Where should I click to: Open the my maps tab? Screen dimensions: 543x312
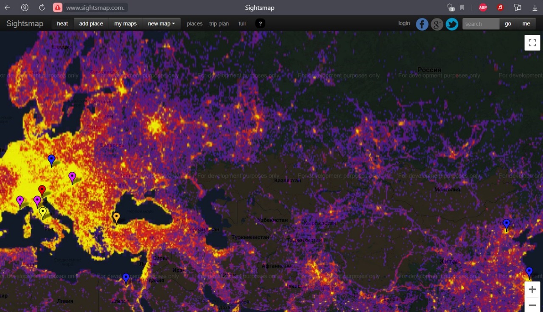click(125, 24)
